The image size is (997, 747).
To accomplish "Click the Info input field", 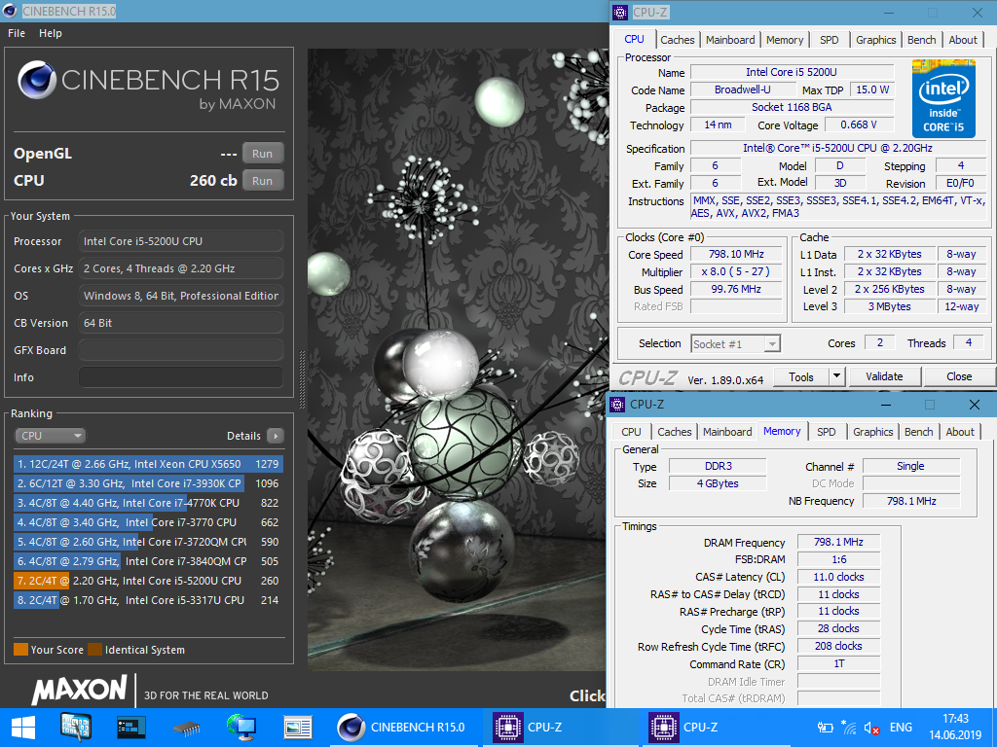I will coord(181,377).
